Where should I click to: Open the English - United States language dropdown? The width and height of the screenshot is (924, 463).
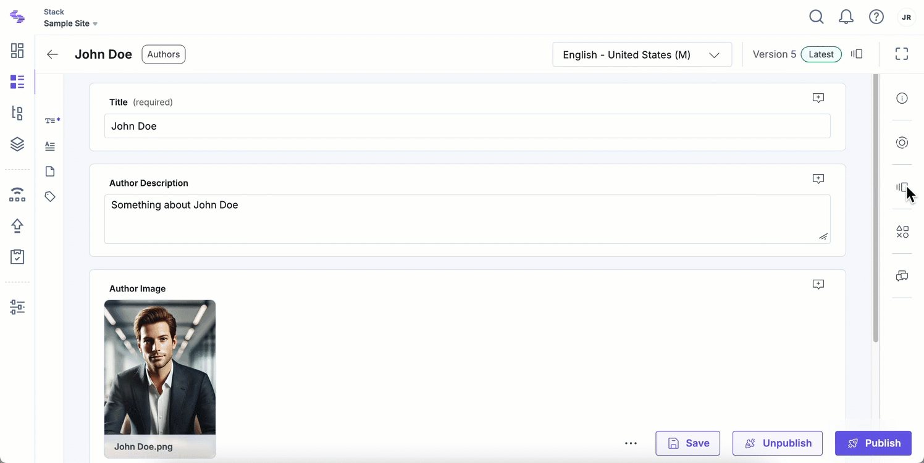pos(642,54)
